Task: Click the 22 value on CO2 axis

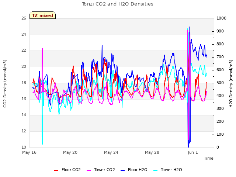Action: 24,51
